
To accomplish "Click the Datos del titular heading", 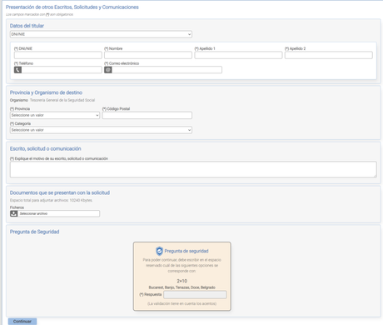I will [x=27, y=26].
